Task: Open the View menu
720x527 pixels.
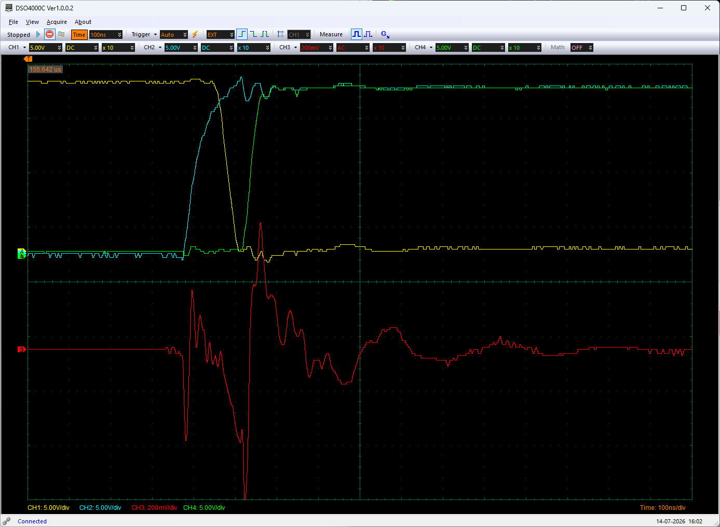Action: [x=32, y=22]
